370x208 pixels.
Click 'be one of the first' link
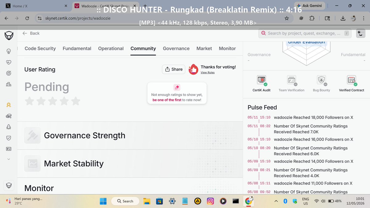click(167, 100)
